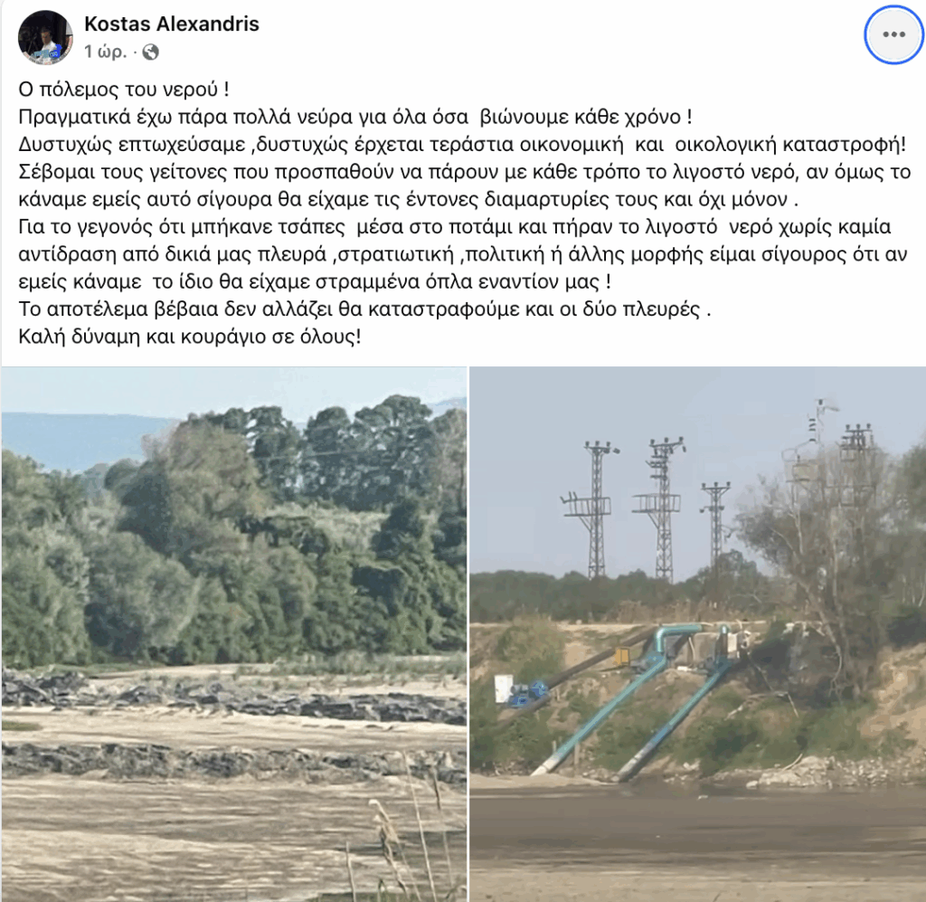926x902 pixels.
Task: Open the '1 ώρ.' post timestamp link
Action: 105,52
